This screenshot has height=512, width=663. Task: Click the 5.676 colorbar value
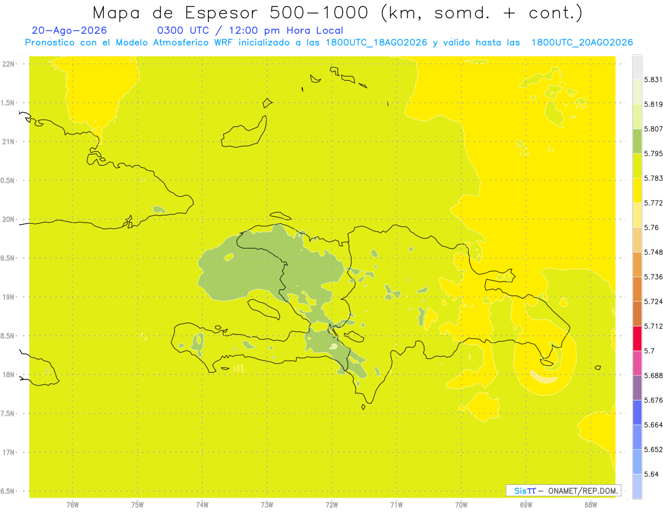(x=654, y=400)
